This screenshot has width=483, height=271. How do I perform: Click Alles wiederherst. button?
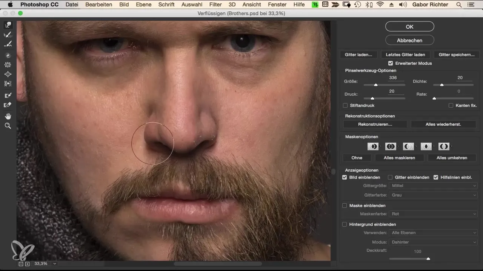443,124
